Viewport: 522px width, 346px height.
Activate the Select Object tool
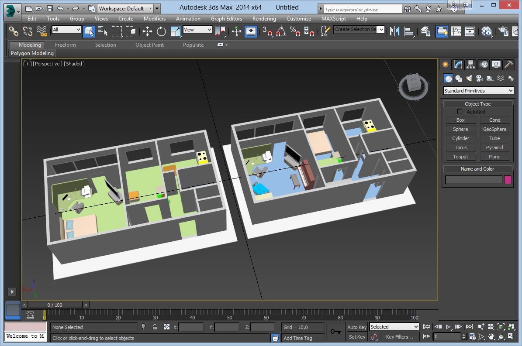pos(89,31)
